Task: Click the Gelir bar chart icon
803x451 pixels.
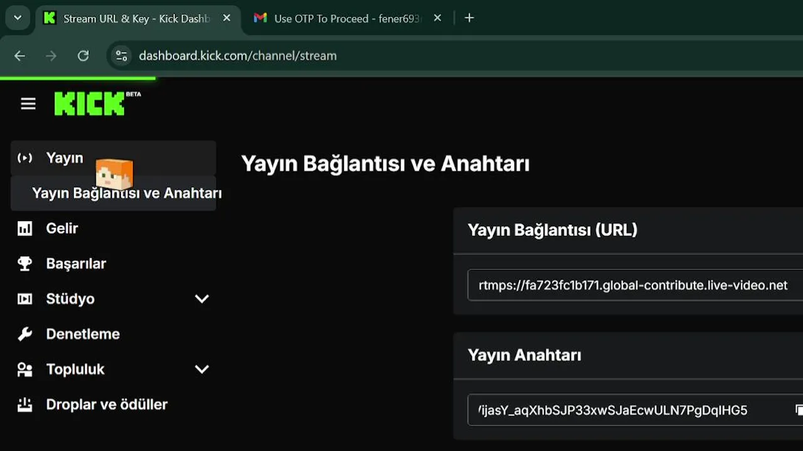Action: [25, 229]
